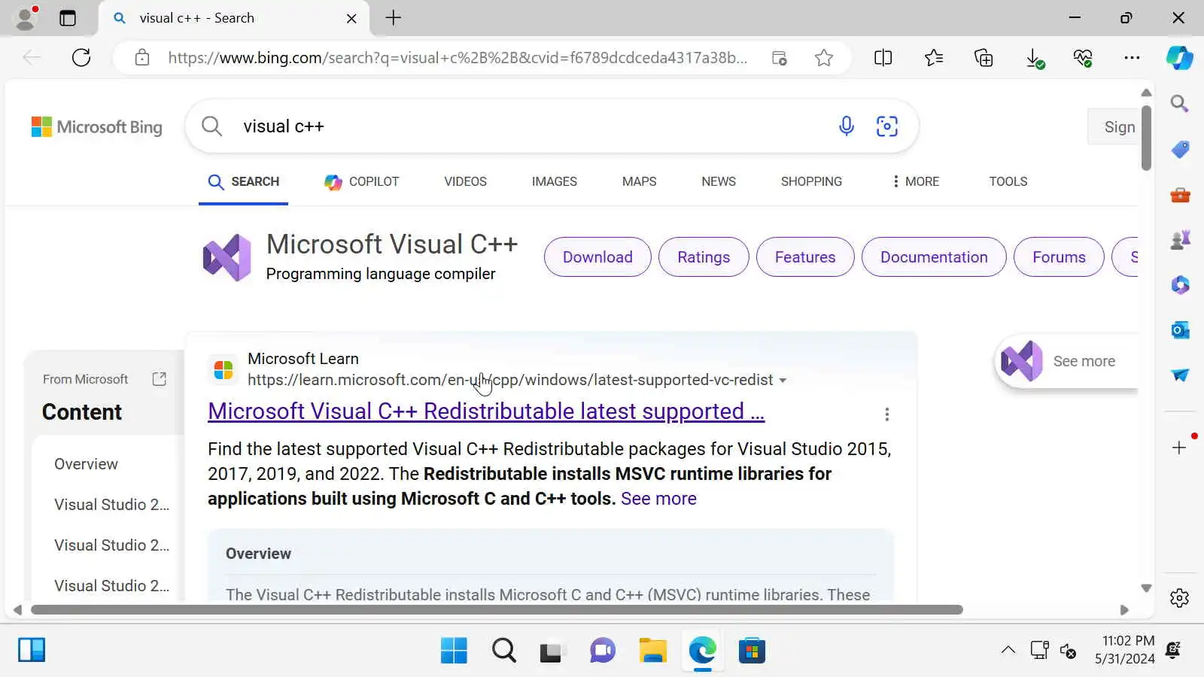Close the visual c++ search tab
Image resolution: width=1204 pixels, height=677 pixels.
pos(351,18)
